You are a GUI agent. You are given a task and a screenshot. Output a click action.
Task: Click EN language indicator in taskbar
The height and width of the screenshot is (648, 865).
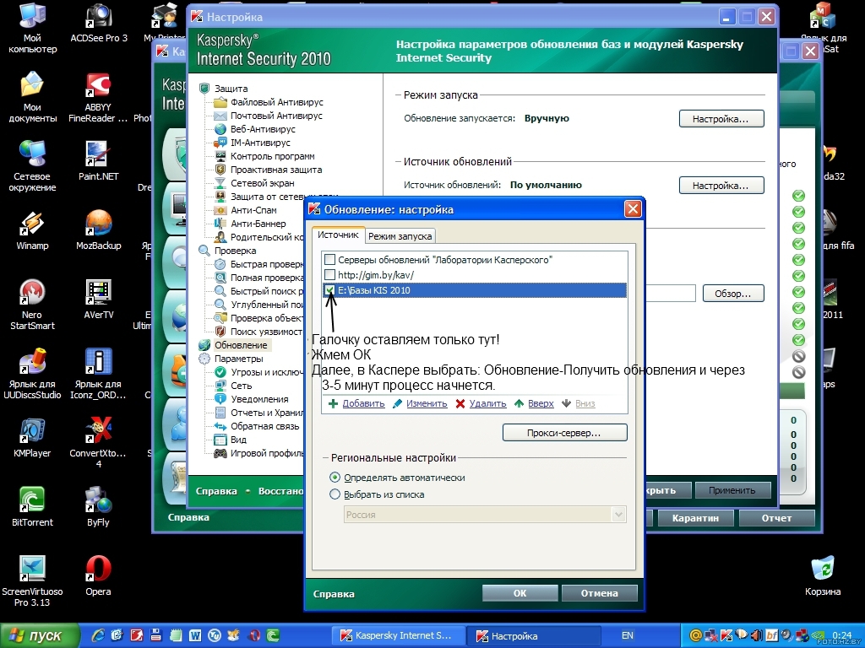pos(628,636)
